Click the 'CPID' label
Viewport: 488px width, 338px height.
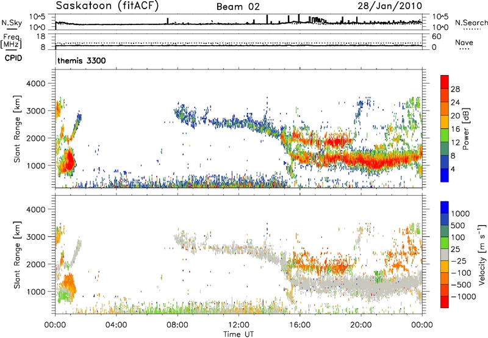pyautogui.click(x=13, y=58)
